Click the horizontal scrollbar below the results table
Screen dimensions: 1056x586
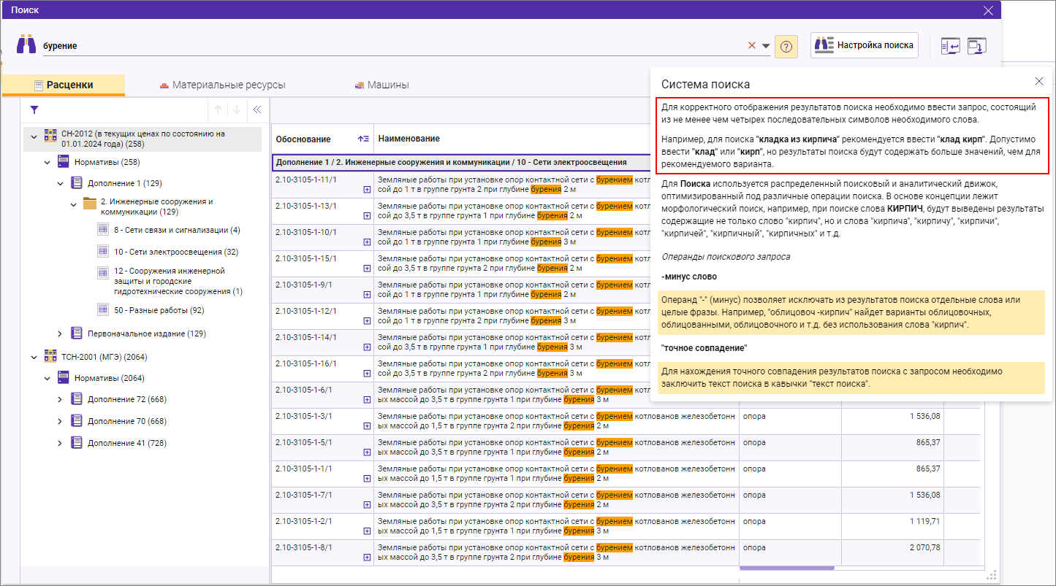coord(786,567)
